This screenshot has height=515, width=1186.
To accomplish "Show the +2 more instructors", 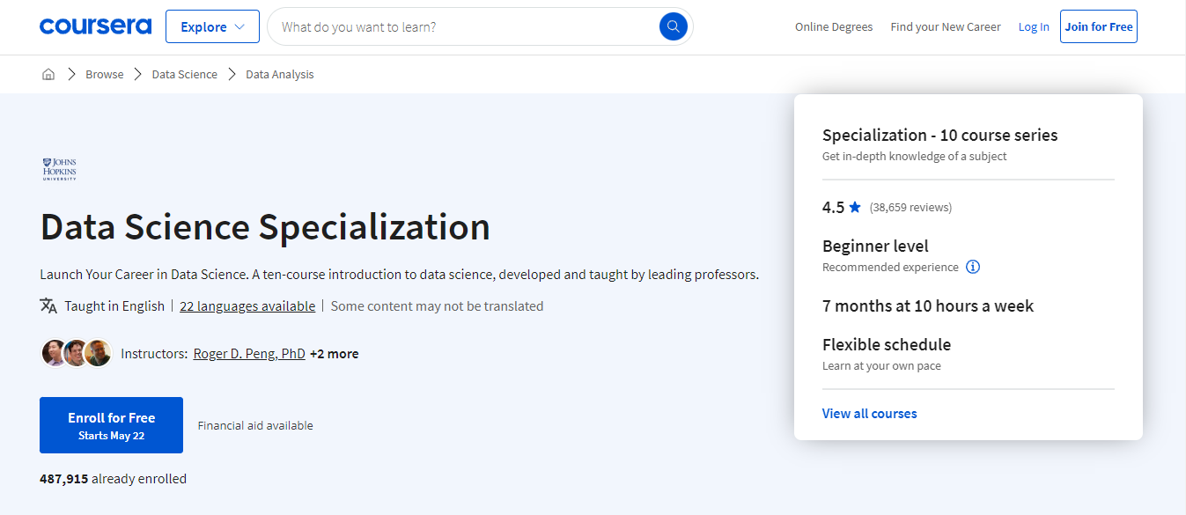I will point(334,354).
